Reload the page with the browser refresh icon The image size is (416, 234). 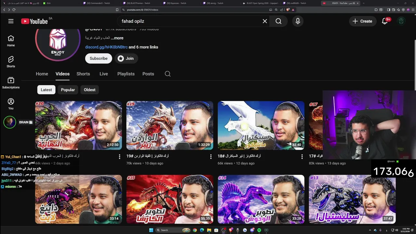tap(14, 10)
